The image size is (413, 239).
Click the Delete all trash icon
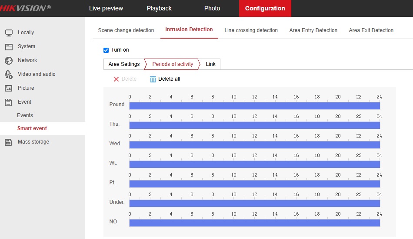pos(153,79)
